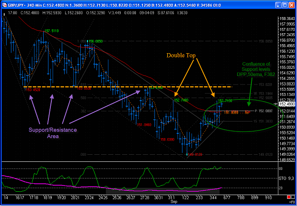Click the STO 9,3 indicator label
Viewport: 297px width, 206px height.
[x=287, y=178]
